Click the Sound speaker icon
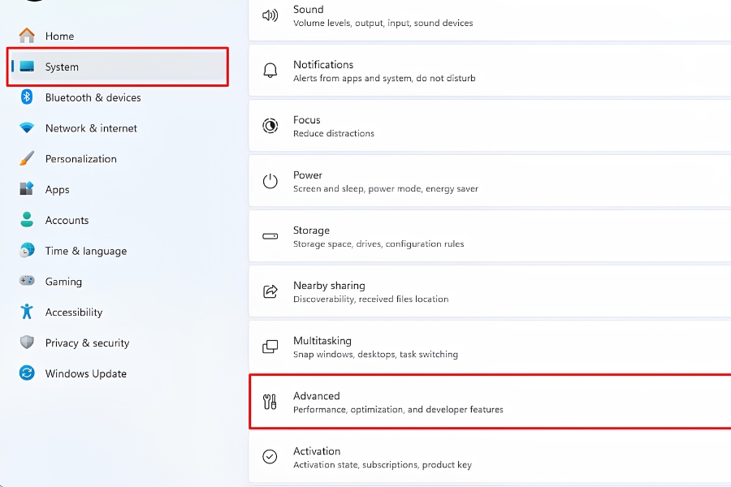 270,15
